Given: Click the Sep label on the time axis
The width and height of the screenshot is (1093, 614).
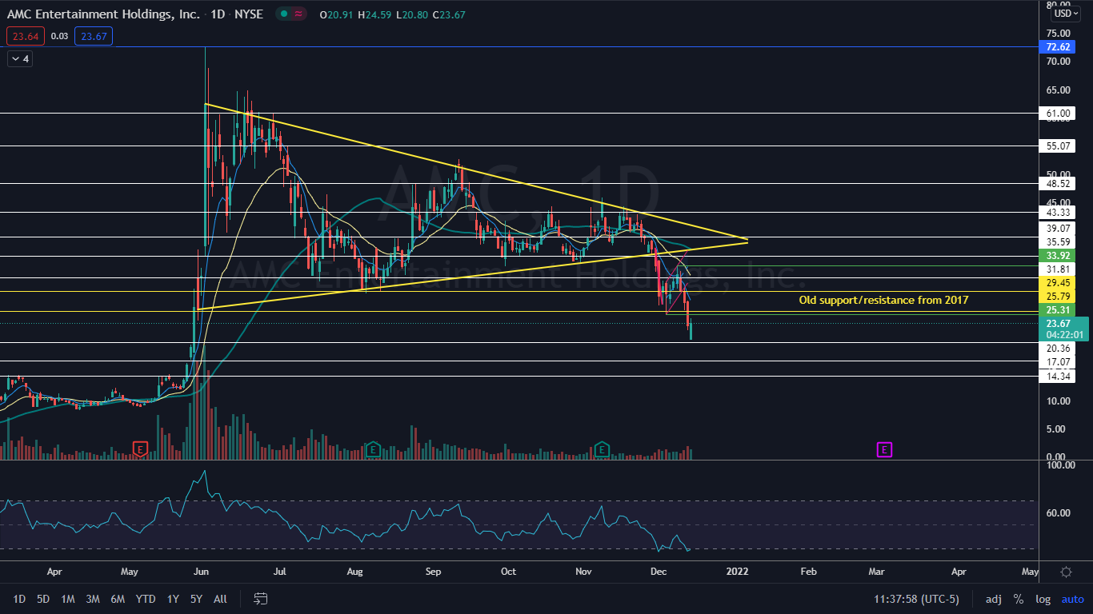Looking at the screenshot, I should (x=433, y=572).
